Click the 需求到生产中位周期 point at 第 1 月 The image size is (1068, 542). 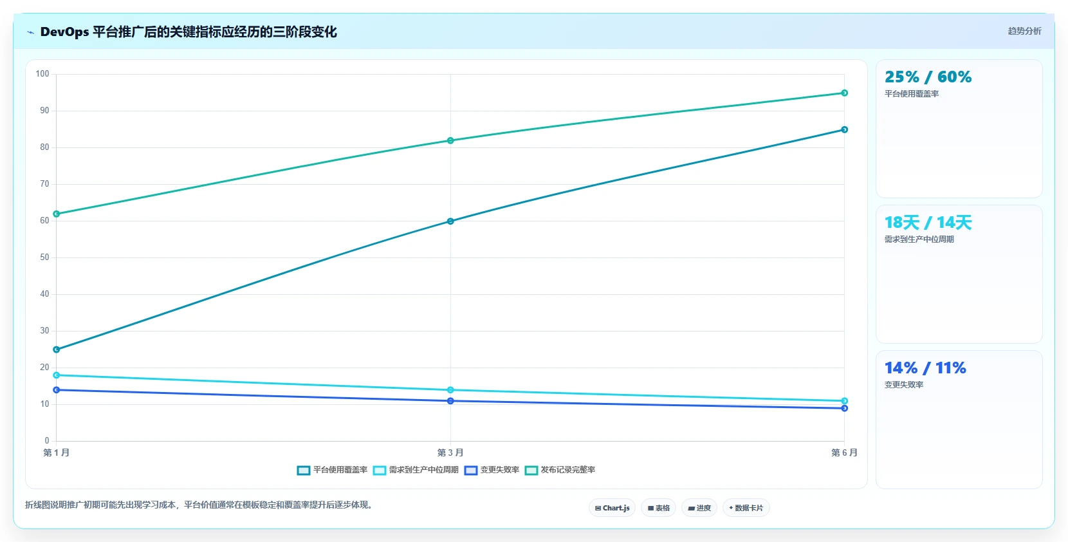click(x=57, y=375)
